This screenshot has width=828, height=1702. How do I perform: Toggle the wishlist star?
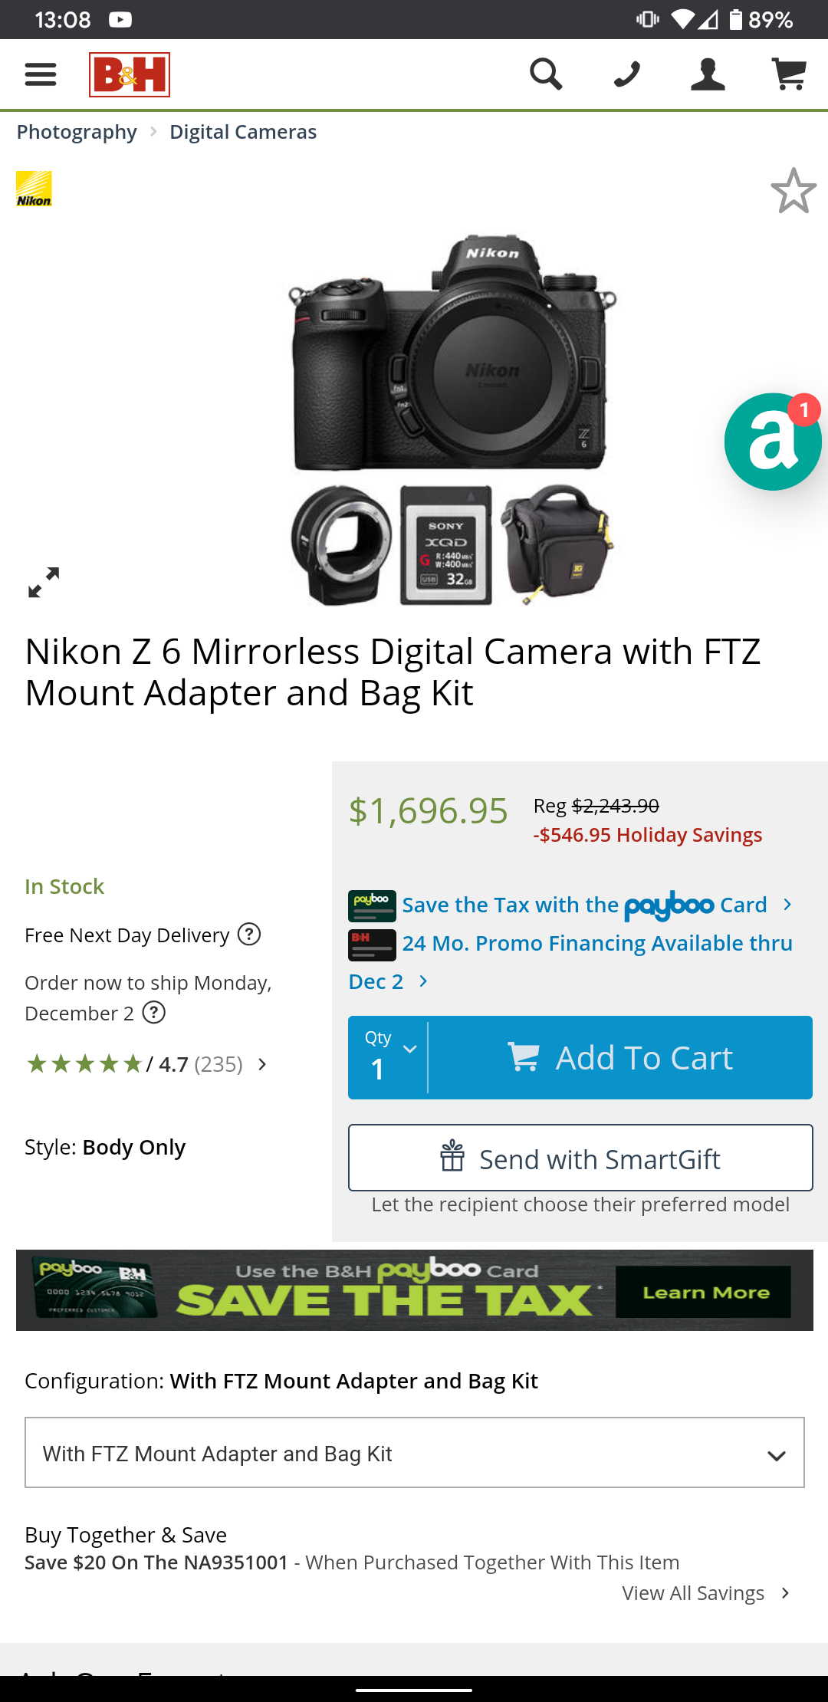coord(793,191)
